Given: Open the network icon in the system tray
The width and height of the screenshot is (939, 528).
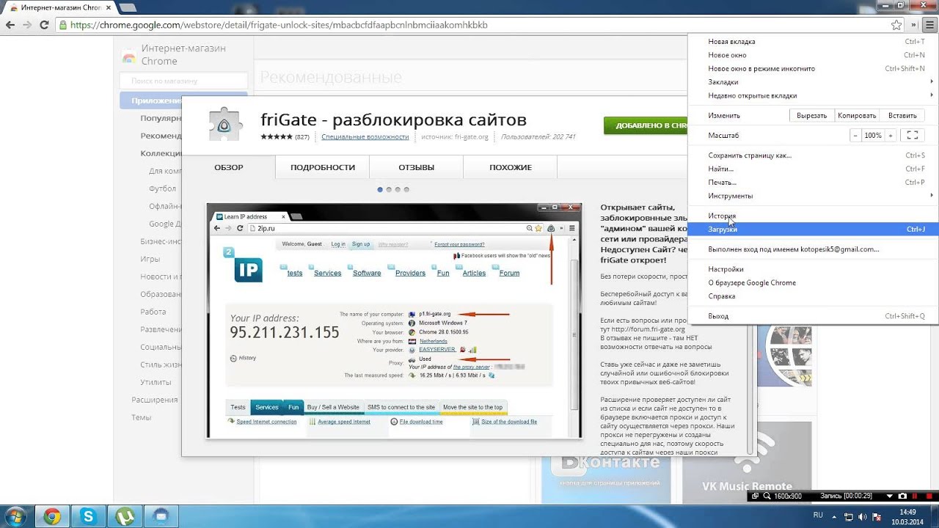Looking at the screenshot, I should [x=847, y=517].
